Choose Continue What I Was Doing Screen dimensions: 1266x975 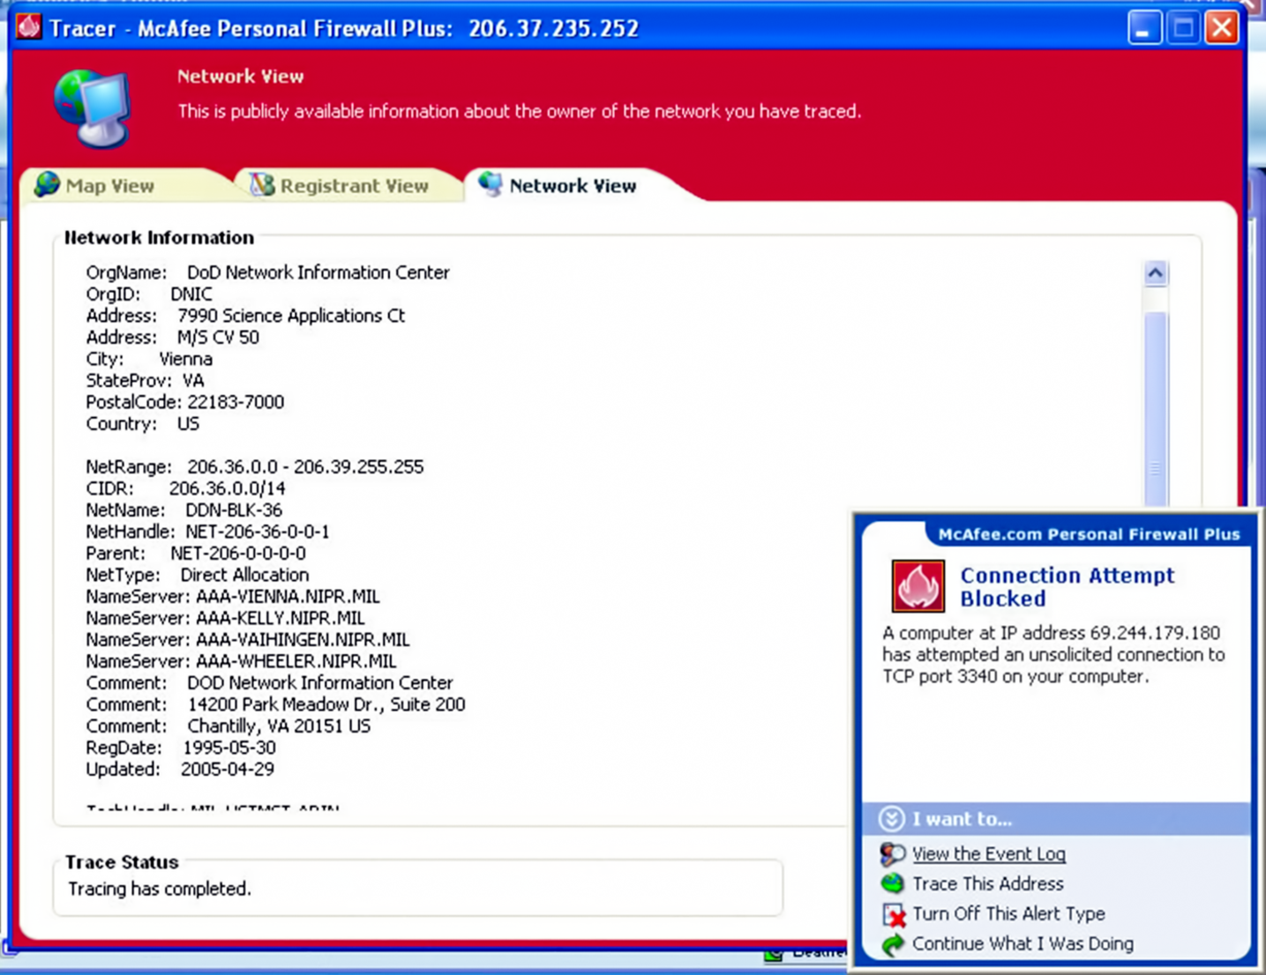tap(1023, 943)
